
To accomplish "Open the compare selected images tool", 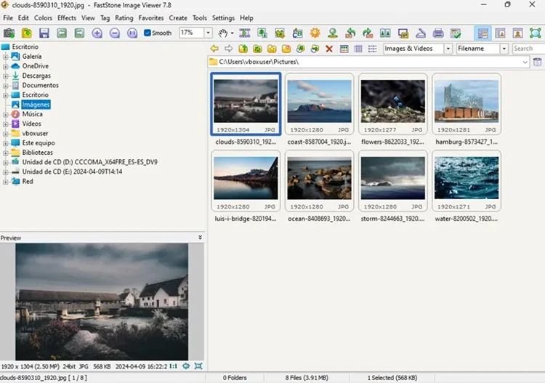I will (x=385, y=33).
